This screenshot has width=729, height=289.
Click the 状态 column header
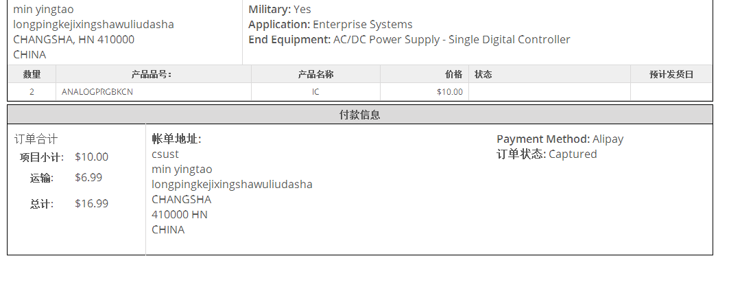click(x=483, y=74)
